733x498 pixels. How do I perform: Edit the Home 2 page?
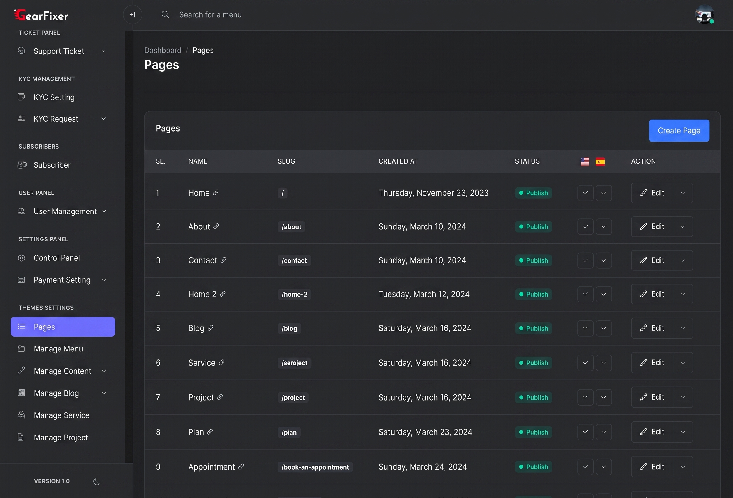point(652,294)
